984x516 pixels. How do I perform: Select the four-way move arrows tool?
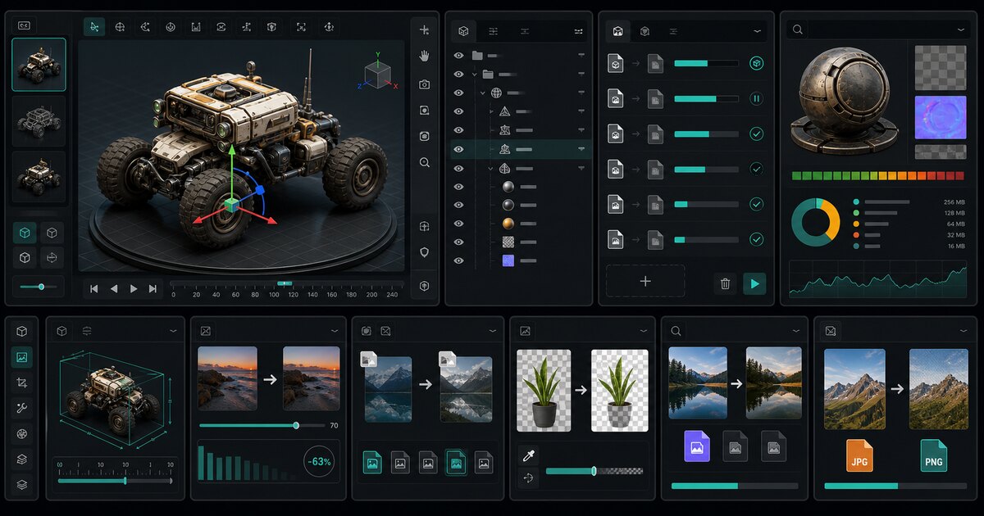328,27
